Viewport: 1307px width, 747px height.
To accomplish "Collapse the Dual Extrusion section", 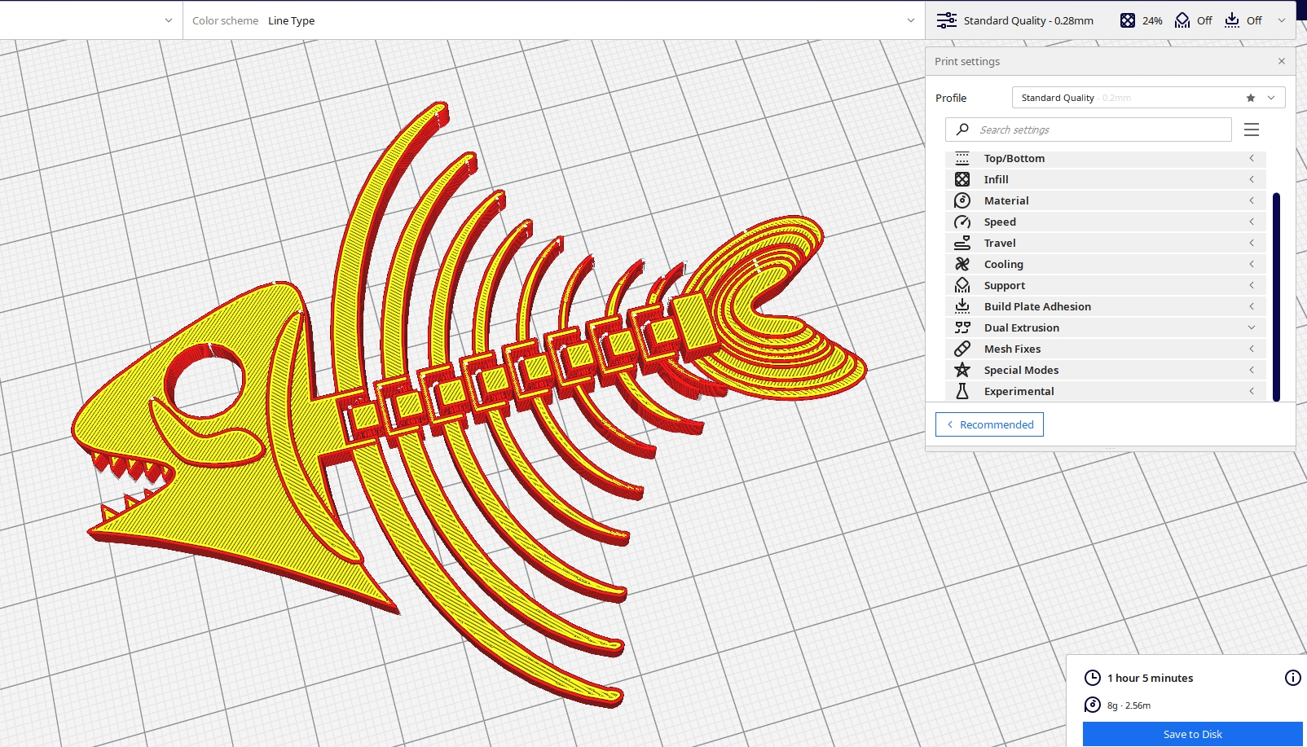I will coord(1252,327).
